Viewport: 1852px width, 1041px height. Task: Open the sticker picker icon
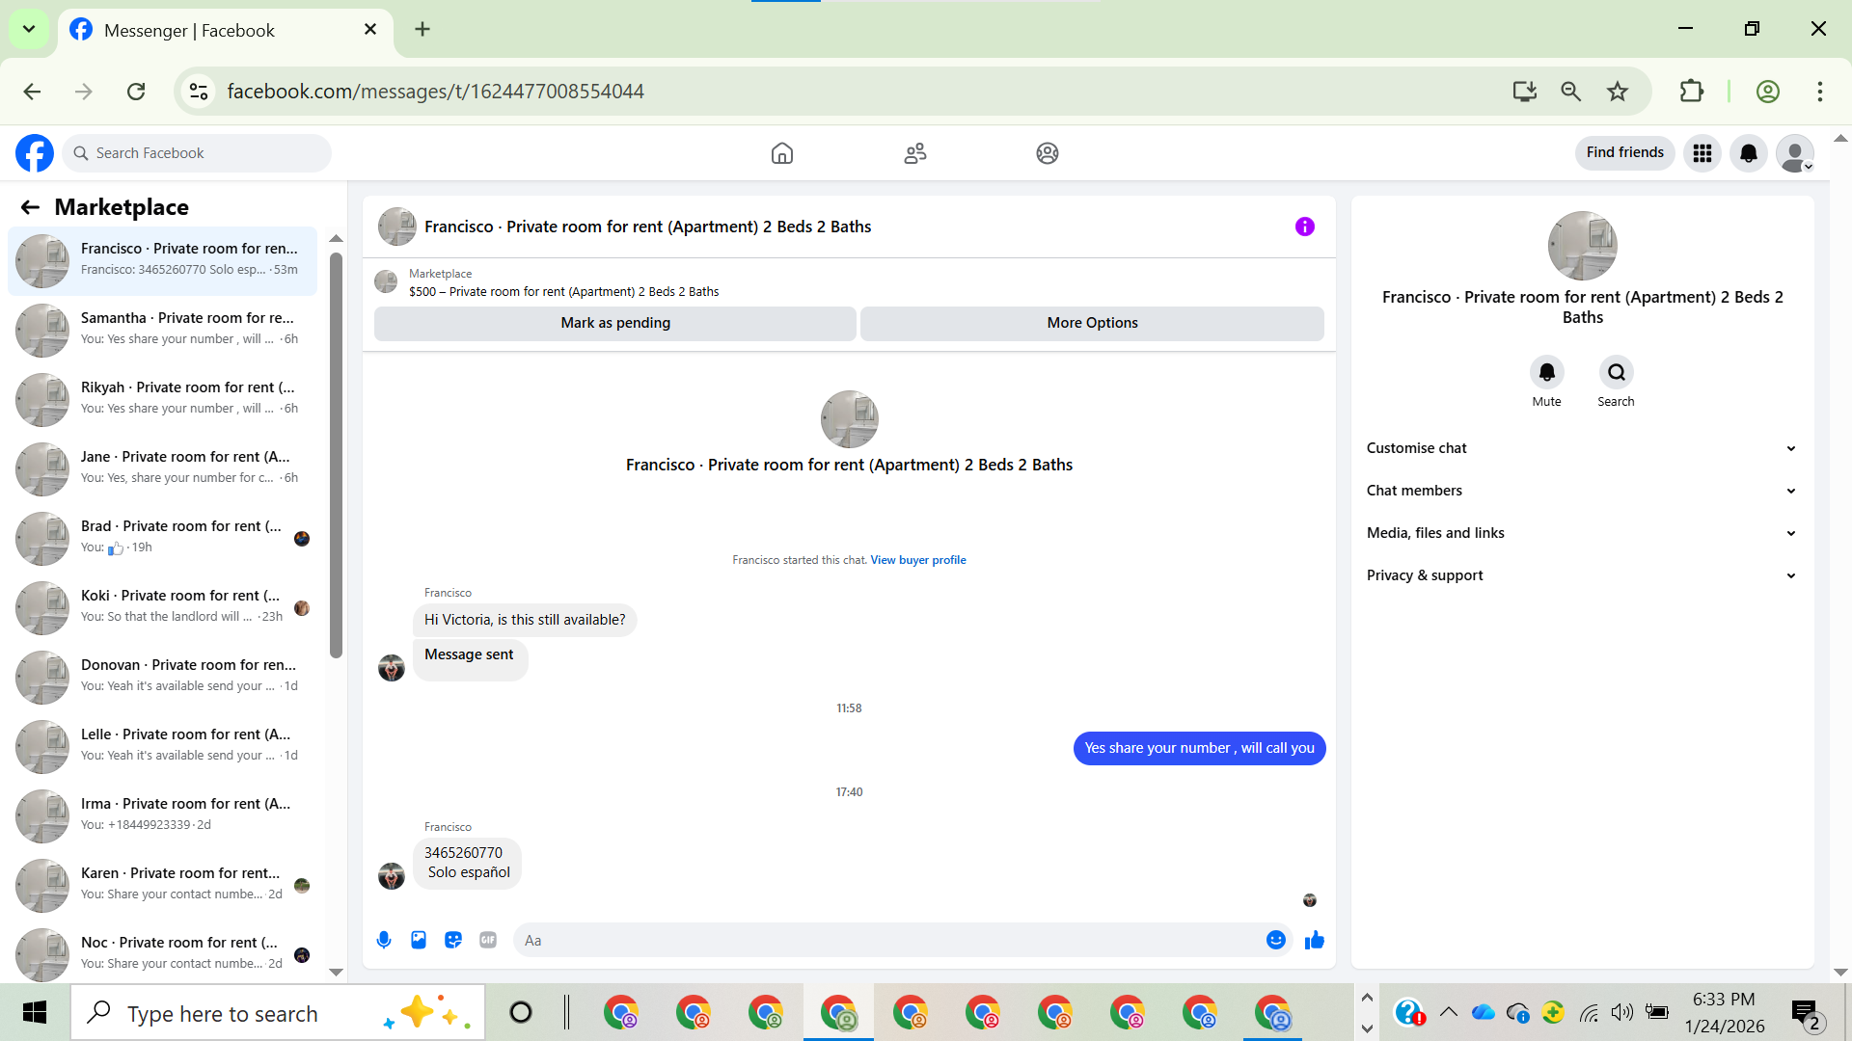pyautogui.click(x=453, y=940)
